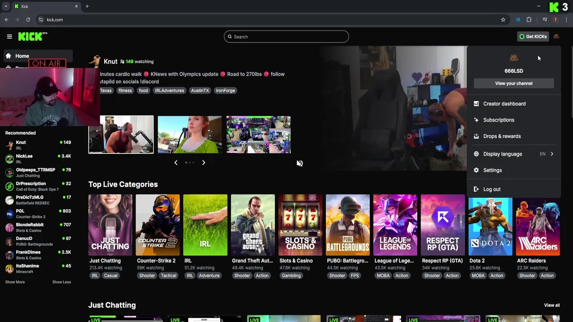Open Counter-Strike 2 category card

point(158,225)
